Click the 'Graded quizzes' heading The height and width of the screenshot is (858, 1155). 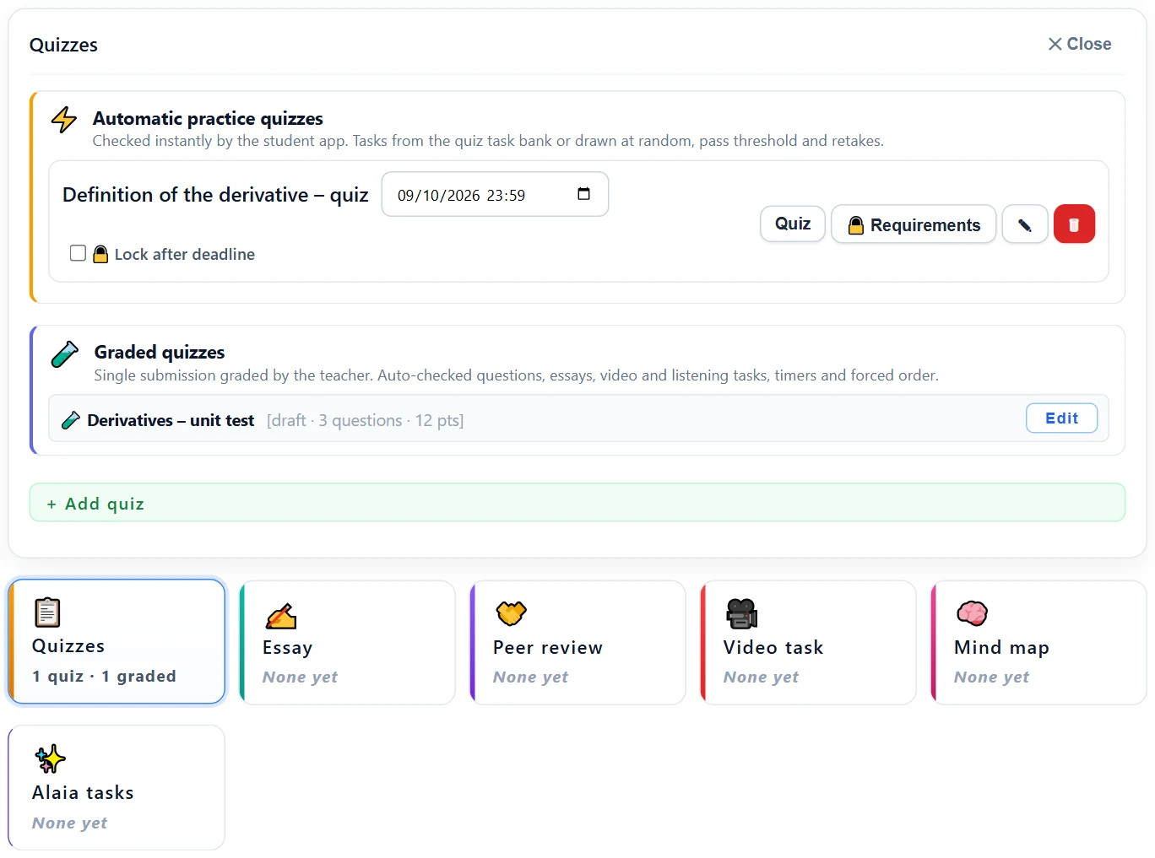pyautogui.click(x=160, y=352)
